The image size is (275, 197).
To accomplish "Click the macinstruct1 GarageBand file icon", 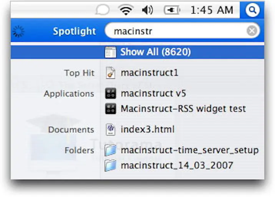I will click(x=111, y=73).
